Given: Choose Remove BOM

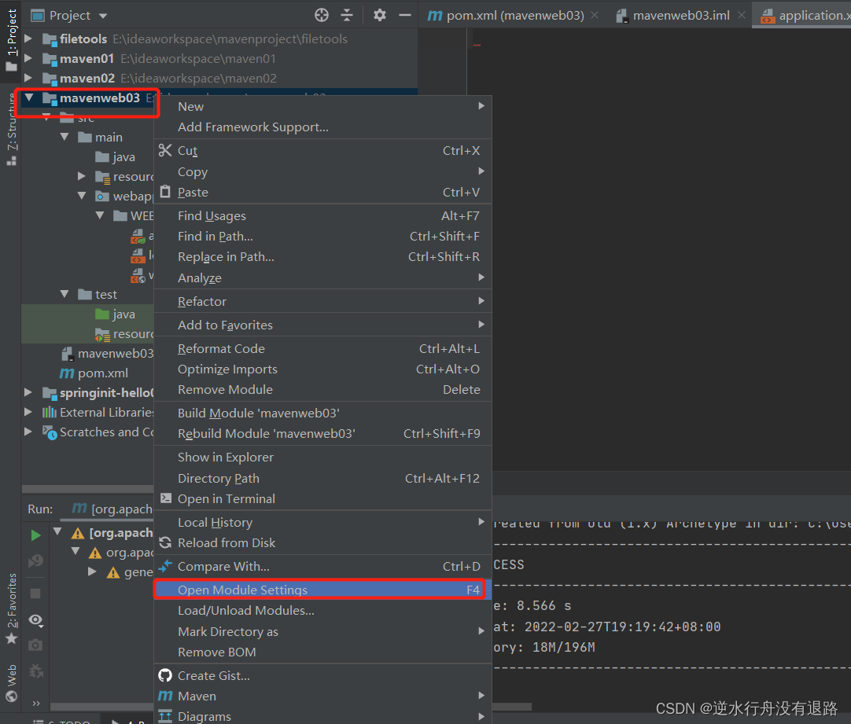Looking at the screenshot, I should (x=323, y=652).
